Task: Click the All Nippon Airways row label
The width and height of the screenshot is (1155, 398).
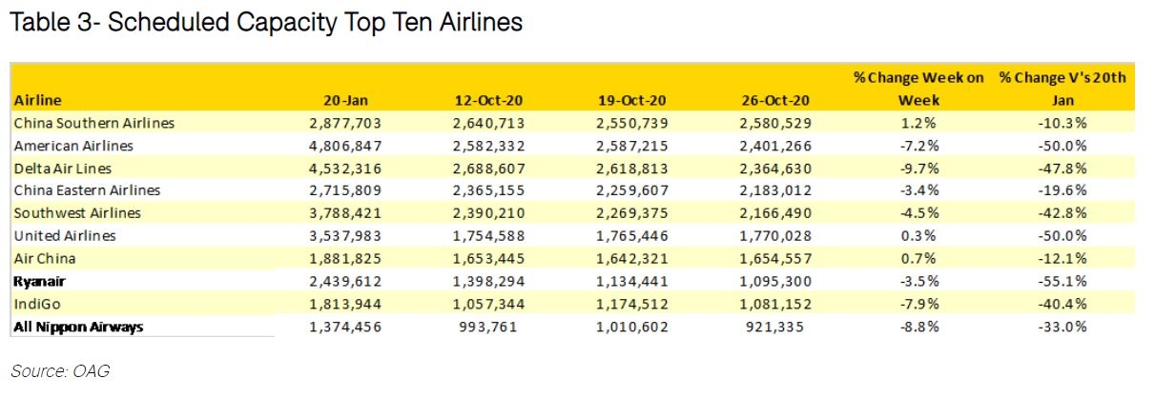Action: click(x=78, y=328)
